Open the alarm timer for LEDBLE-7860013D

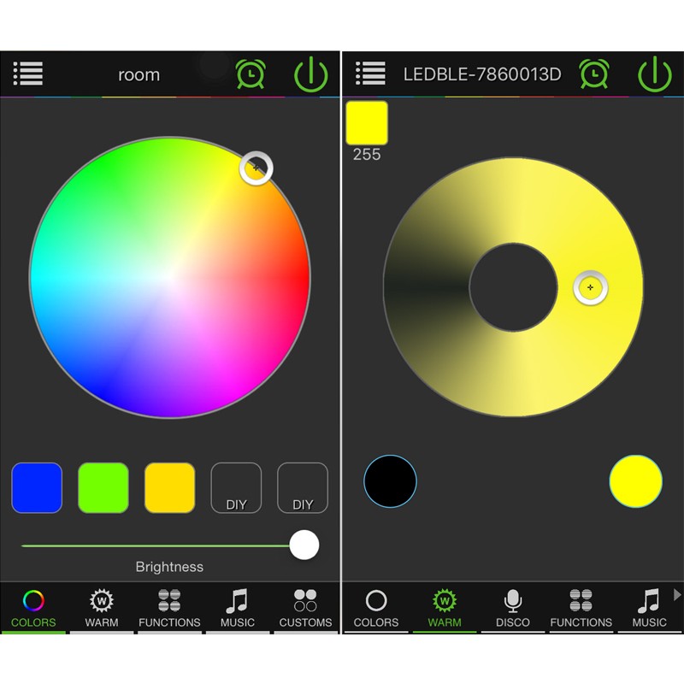(x=593, y=74)
